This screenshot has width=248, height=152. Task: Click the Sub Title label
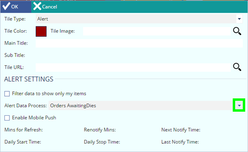tap(15, 55)
